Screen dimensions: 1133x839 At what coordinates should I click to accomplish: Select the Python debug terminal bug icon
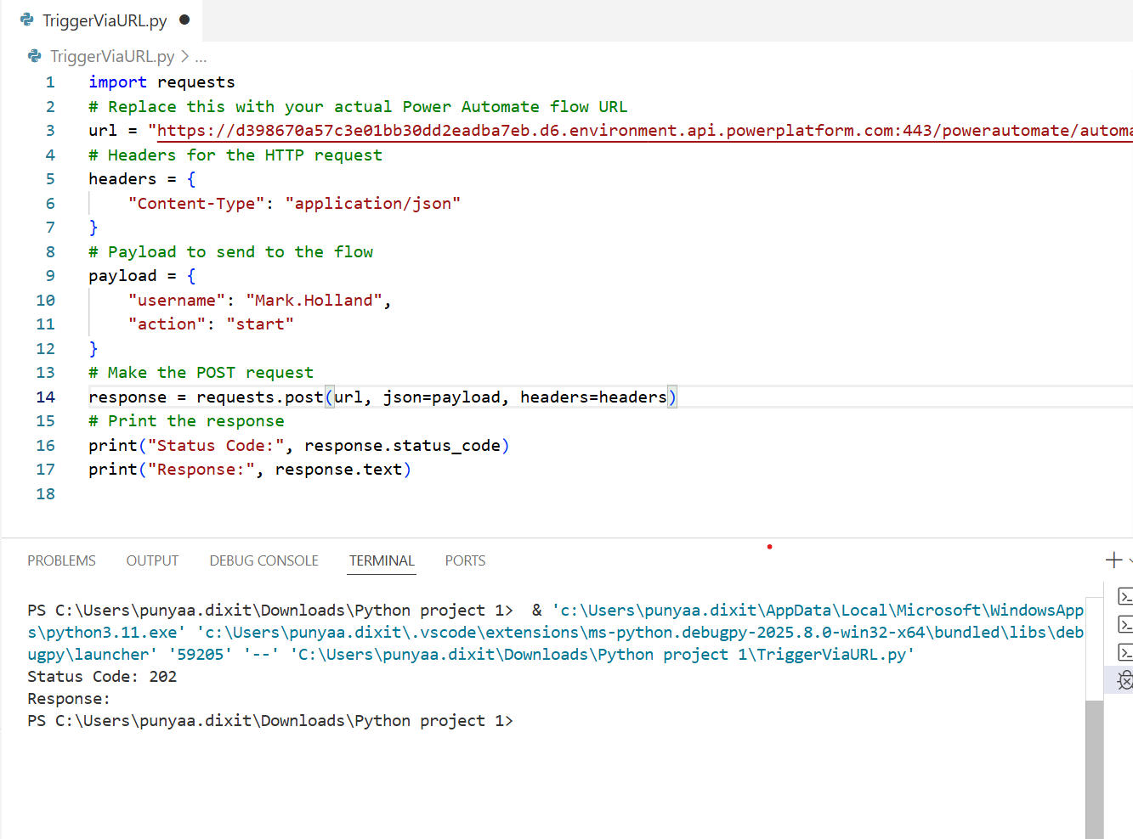[x=1125, y=680]
